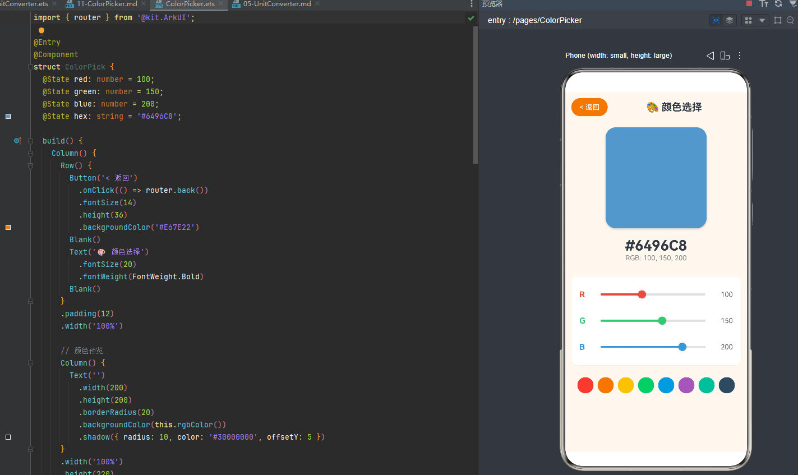798x475 pixels.
Task: Collapse the Row() fold marker
Action: pyautogui.click(x=30, y=165)
